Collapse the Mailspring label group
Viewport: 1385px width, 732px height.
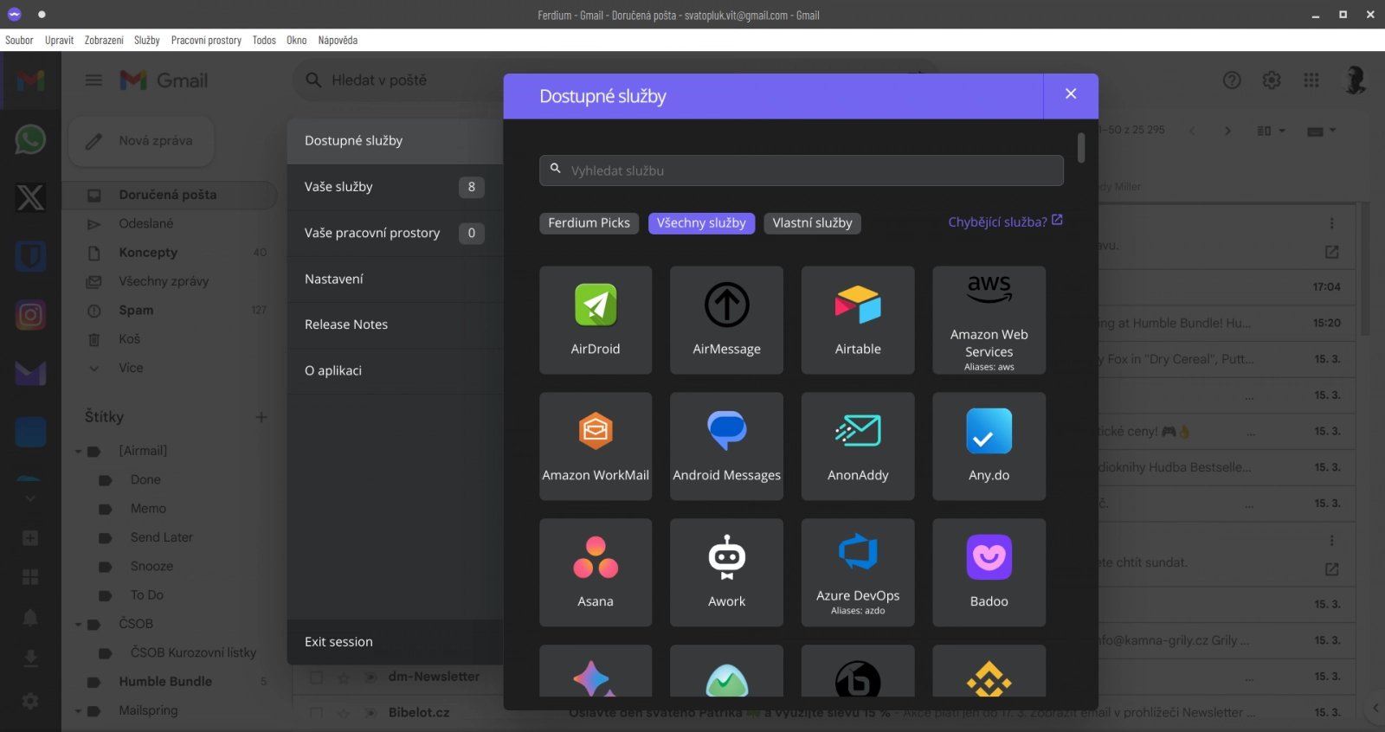click(x=78, y=711)
